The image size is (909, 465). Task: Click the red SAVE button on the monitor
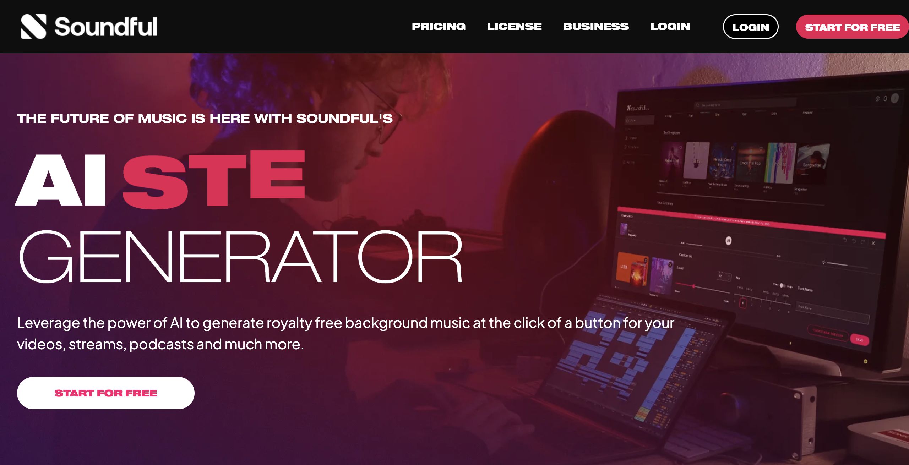pyautogui.click(x=859, y=340)
